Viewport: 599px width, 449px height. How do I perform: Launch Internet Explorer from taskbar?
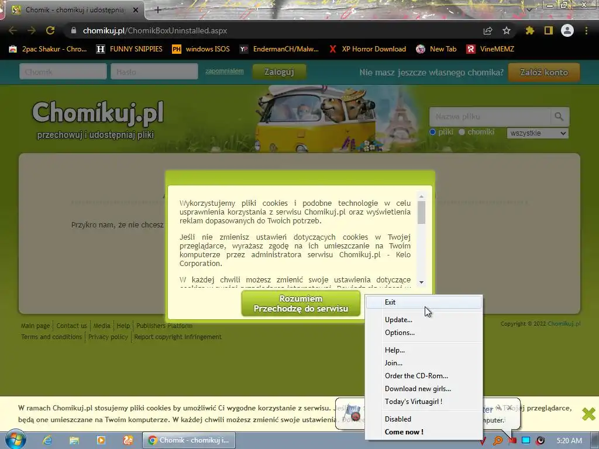click(x=47, y=440)
